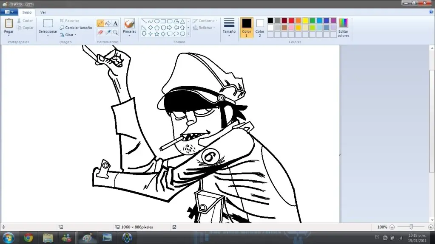This screenshot has width=435, height=244.
Task: Choose the curve shape
Action: (151, 21)
